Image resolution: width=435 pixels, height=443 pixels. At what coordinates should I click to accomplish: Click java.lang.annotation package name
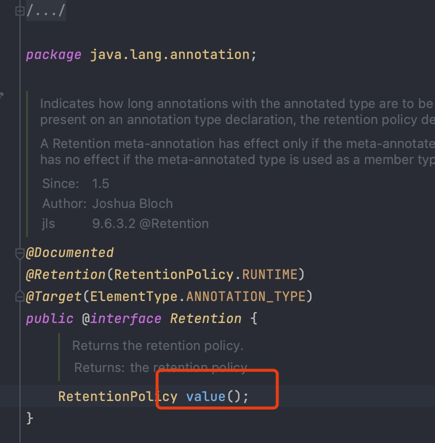169,54
